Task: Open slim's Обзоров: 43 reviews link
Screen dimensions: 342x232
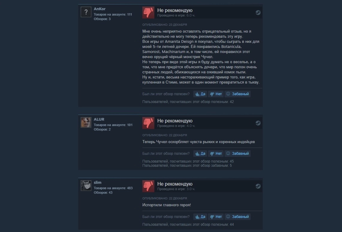Action: click(103, 192)
